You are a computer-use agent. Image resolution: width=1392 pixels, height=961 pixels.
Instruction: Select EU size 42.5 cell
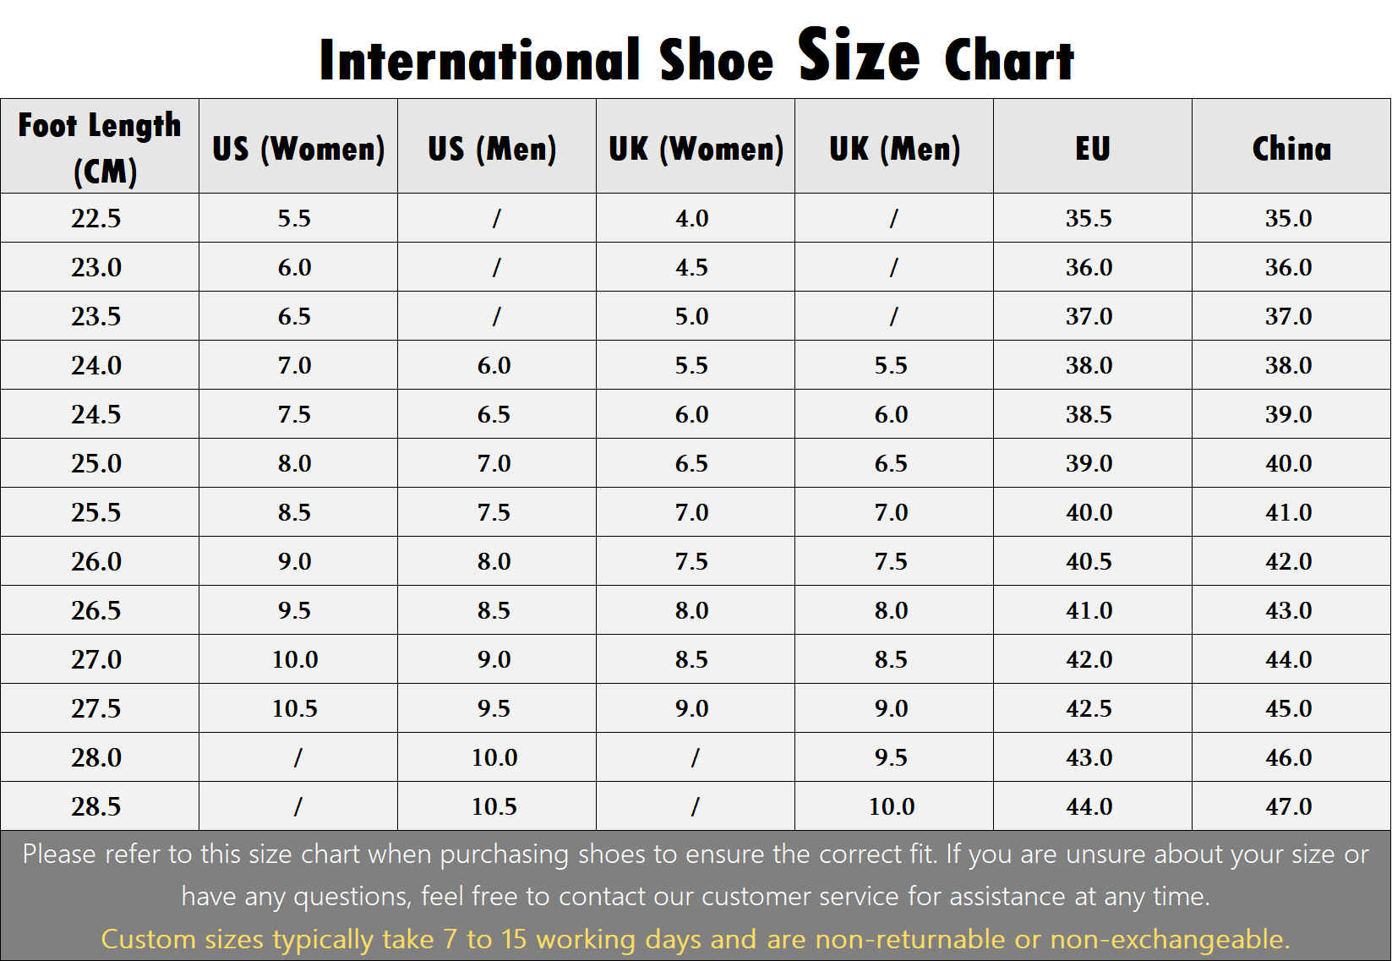(x=1093, y=708)
